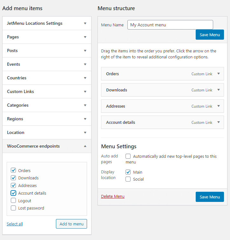Expand the Custom Links section
This screenshot has height=240, width=230.
(47, 91)
